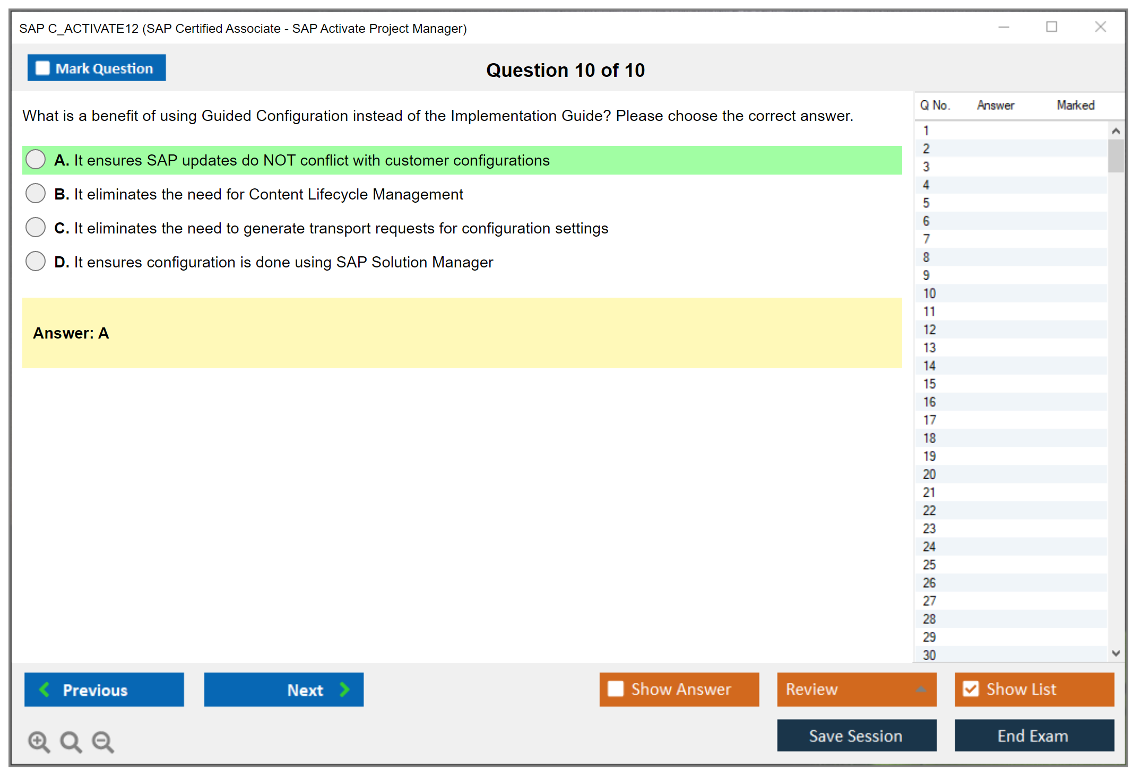
Task: Choose option B about Content Lifecycle Management
Action: [x=36, y=193]
